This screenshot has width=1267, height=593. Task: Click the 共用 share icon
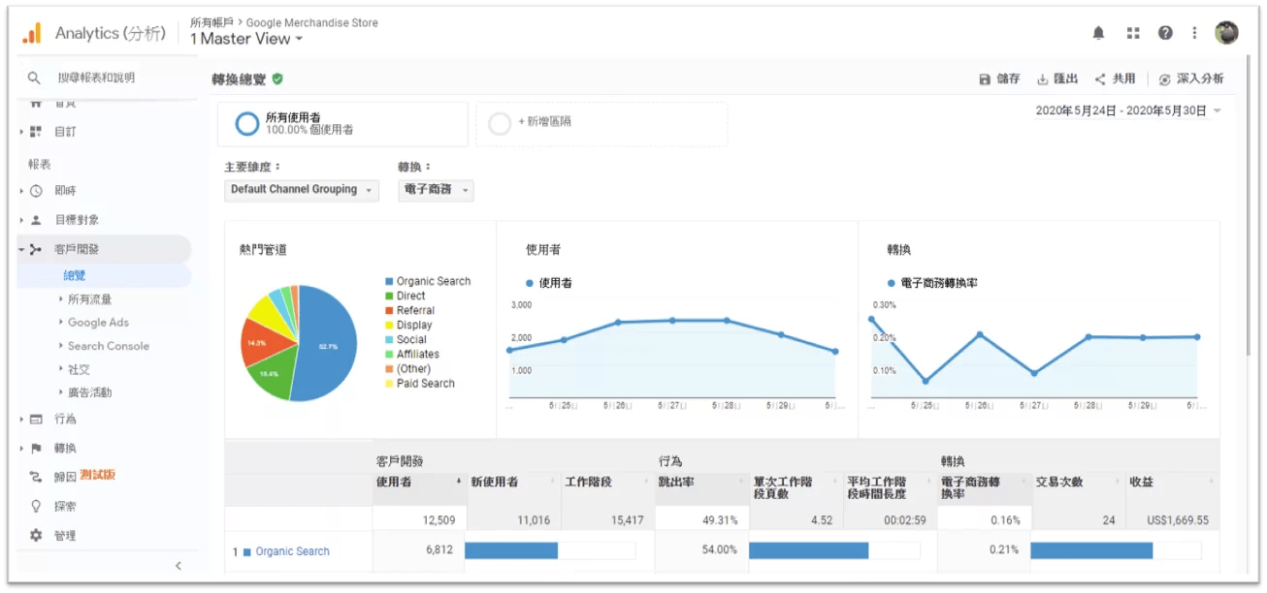1100,79
